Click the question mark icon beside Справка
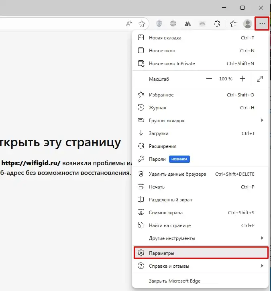This screenshot has height=291, width=271. point(141,266)
